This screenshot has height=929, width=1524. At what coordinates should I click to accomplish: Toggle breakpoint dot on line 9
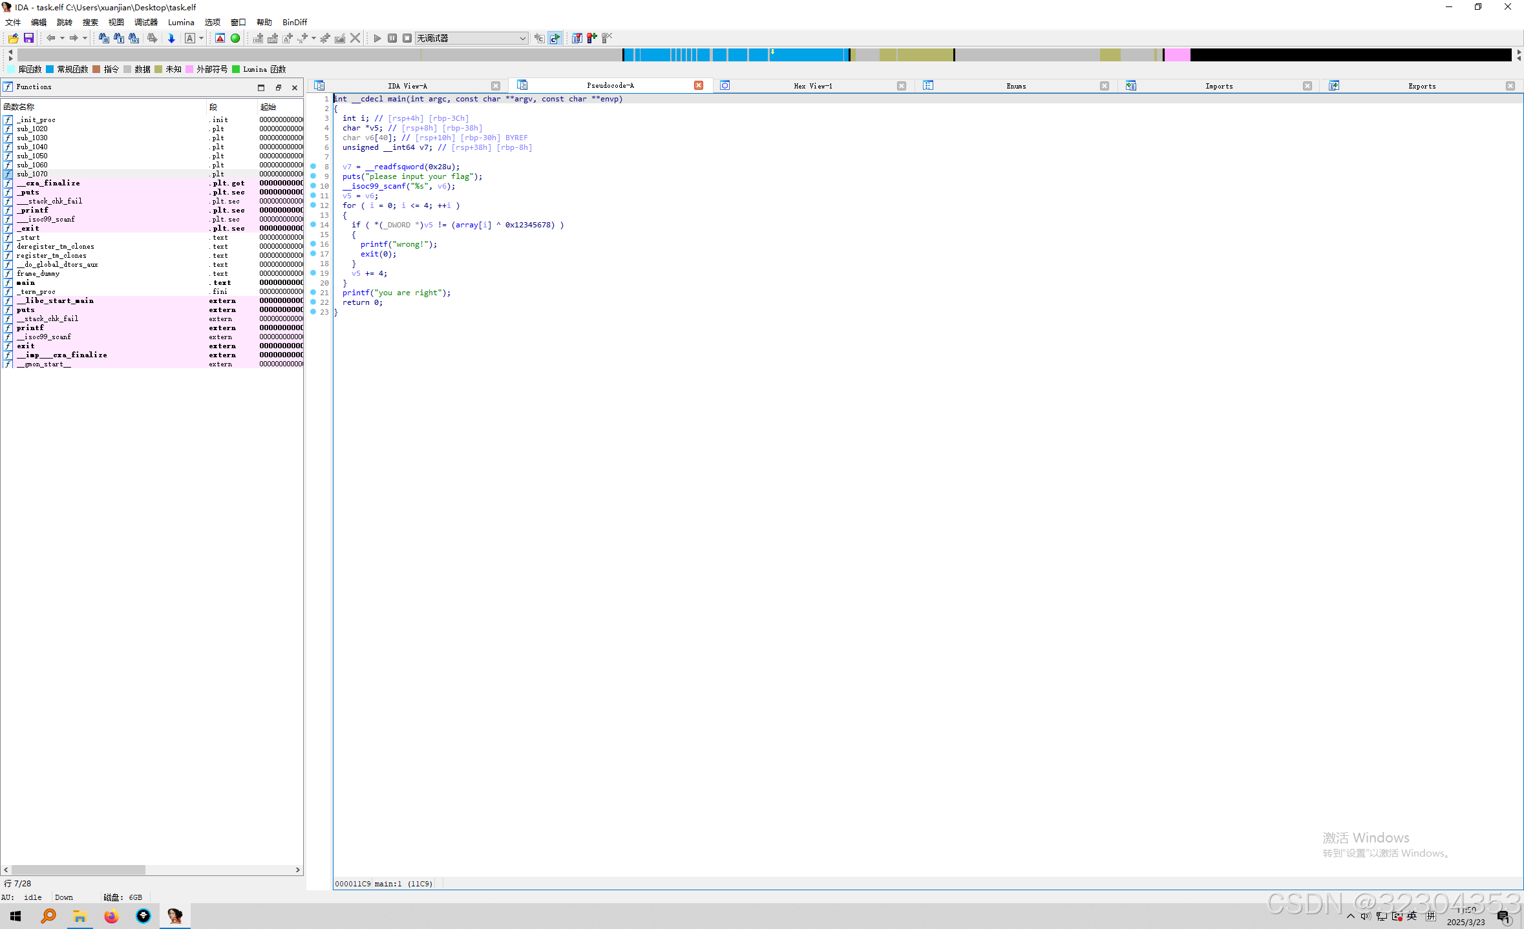point(313,176)
